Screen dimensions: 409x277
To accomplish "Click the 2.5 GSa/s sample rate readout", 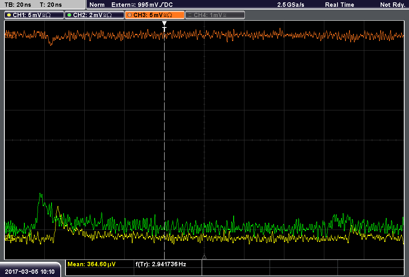I will 291,5.
